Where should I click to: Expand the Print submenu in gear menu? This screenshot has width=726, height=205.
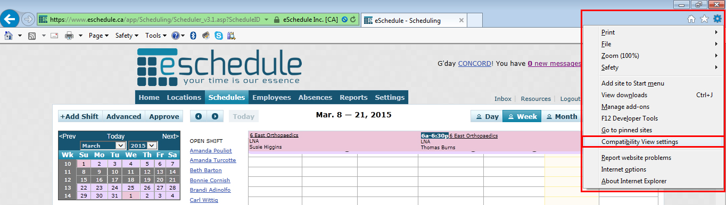653,32
